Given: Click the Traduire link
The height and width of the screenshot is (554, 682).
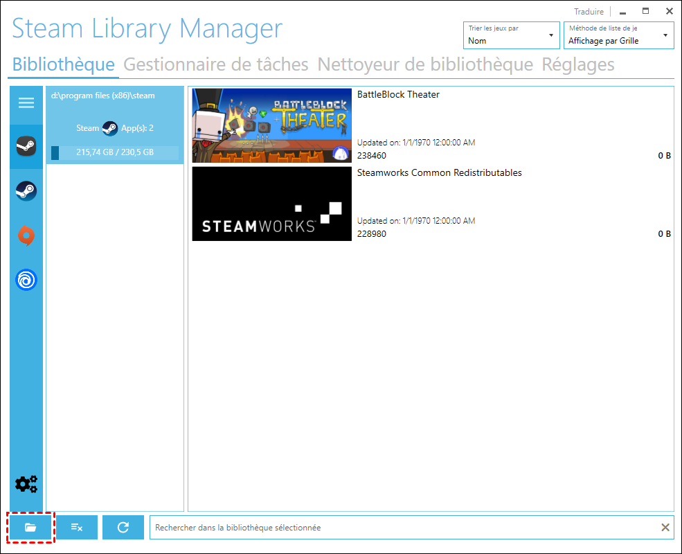Looking at the screenshot, I should [x=589, y=12].
